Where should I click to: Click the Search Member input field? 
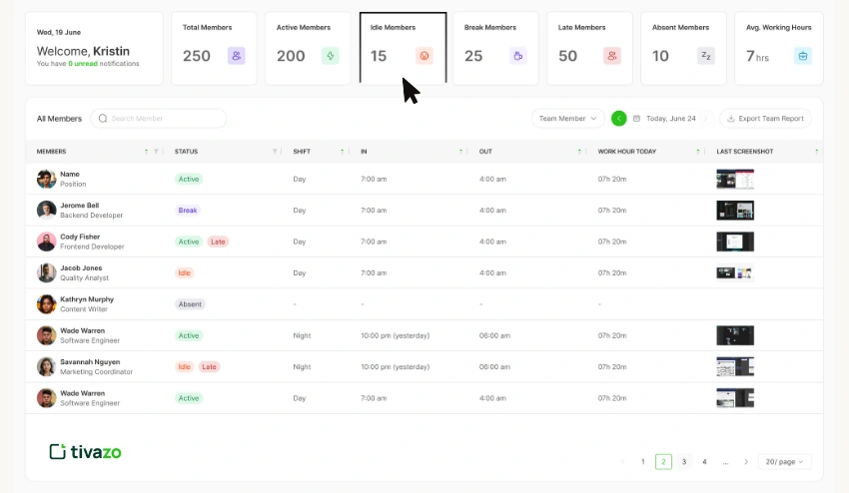(165, 118)
